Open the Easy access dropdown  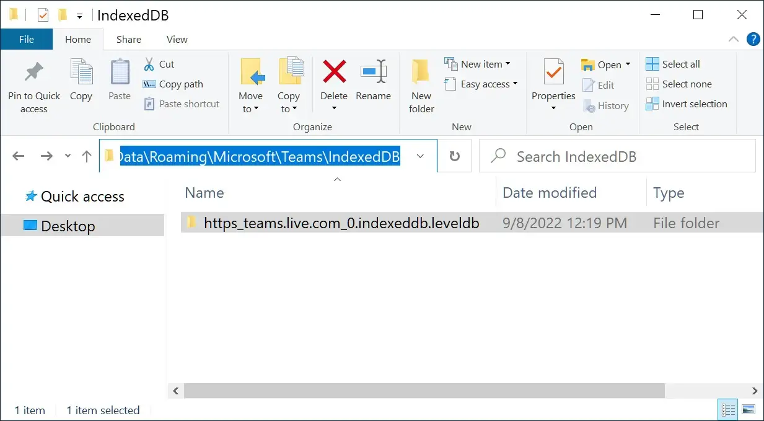pyautogui.click(x=481, y=84)
